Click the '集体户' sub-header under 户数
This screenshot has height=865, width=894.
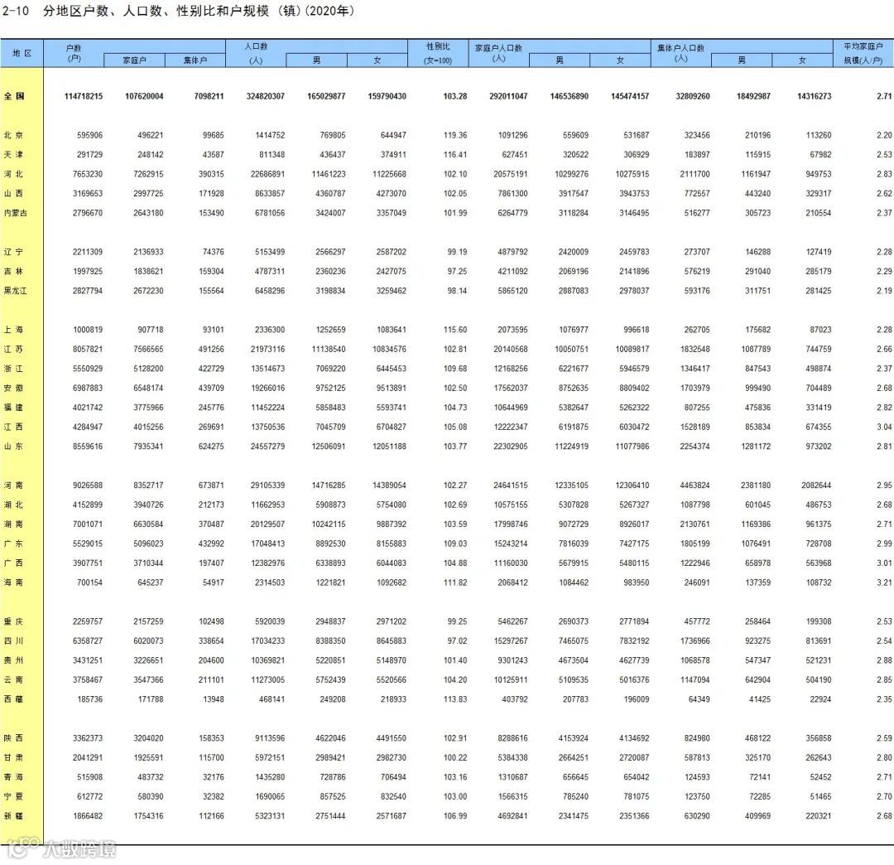coord(195,60)
